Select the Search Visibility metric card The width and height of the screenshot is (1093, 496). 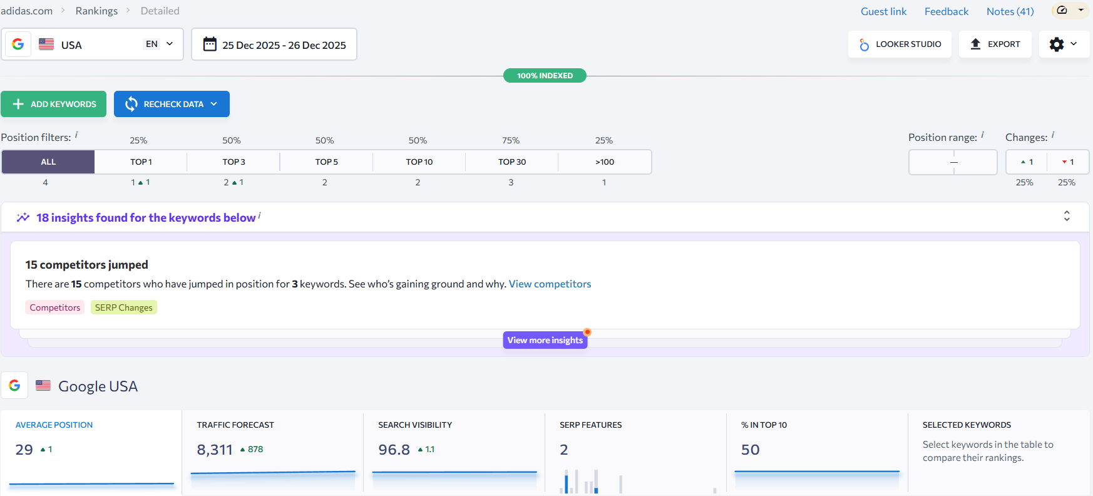coord(454,453)
